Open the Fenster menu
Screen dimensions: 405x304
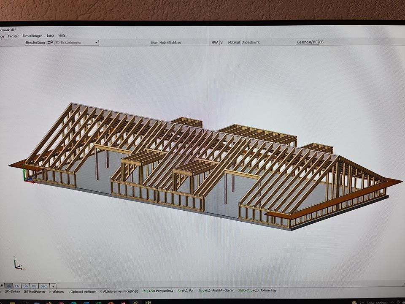pos(13,35)
